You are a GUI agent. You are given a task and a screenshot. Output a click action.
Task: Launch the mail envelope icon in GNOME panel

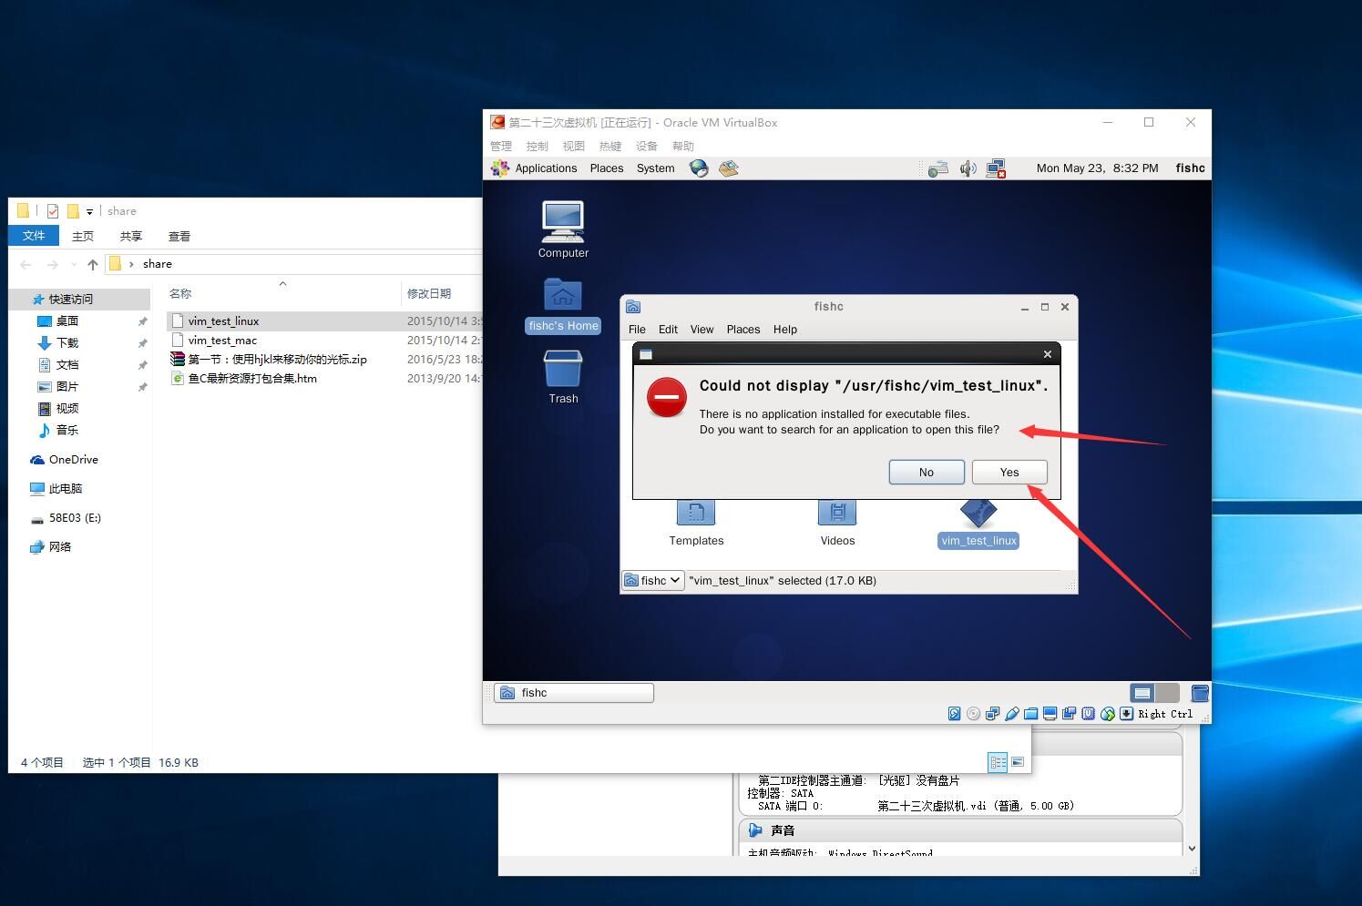(729, 168)
